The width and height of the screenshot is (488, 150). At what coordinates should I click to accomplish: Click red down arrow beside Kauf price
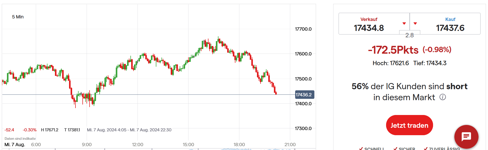pos(415,24)
